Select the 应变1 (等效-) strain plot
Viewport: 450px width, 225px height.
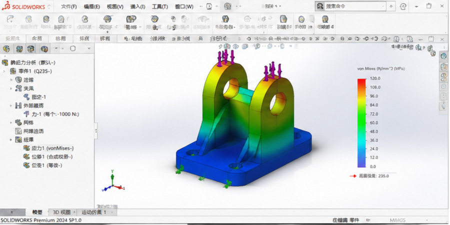pyautogui.click(x=43, y=165)
